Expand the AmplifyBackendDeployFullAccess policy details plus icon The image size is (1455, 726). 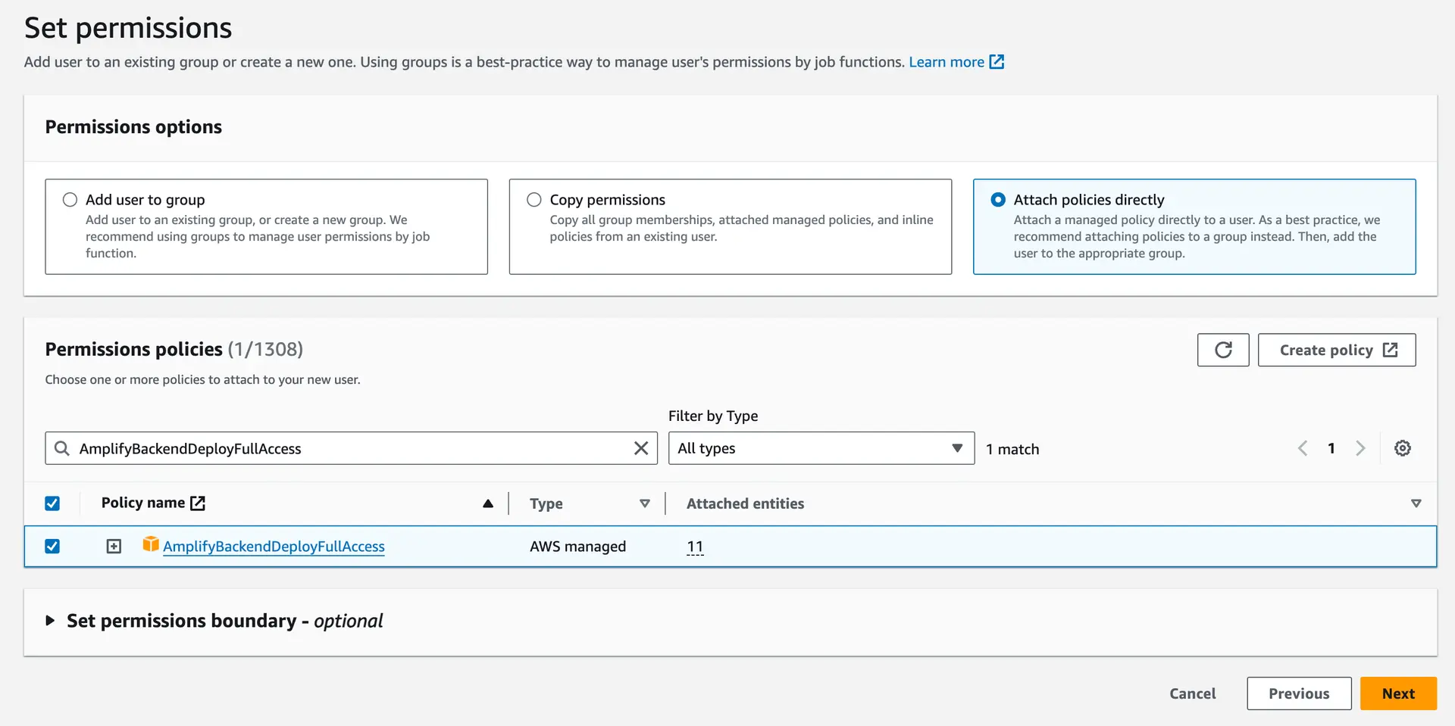coord(114,546)
